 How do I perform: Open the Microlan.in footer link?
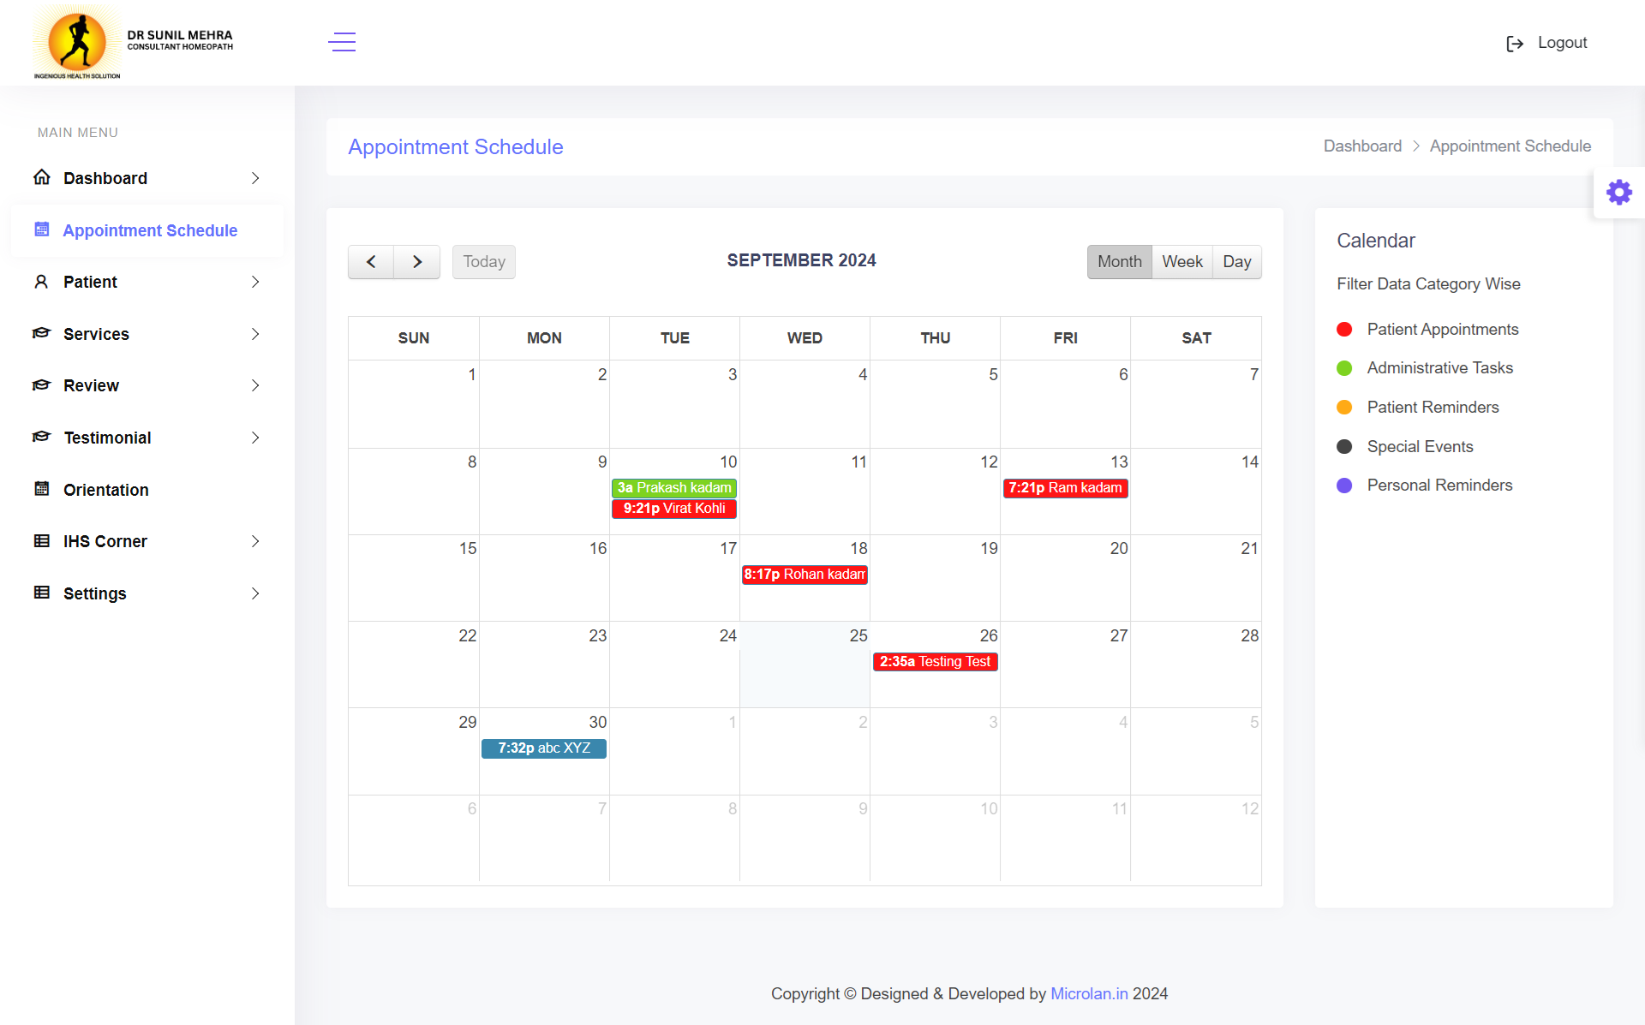click(x=1089, y=993)
